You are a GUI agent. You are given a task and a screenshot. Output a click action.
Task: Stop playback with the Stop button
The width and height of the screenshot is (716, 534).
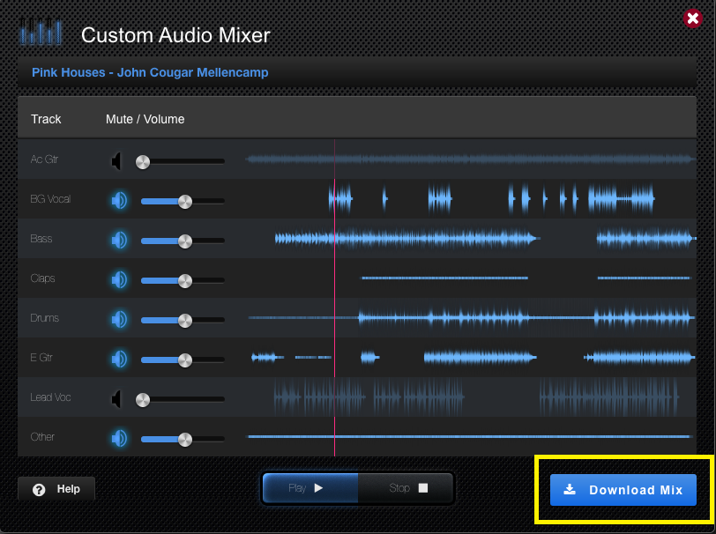tap(406, 488)
